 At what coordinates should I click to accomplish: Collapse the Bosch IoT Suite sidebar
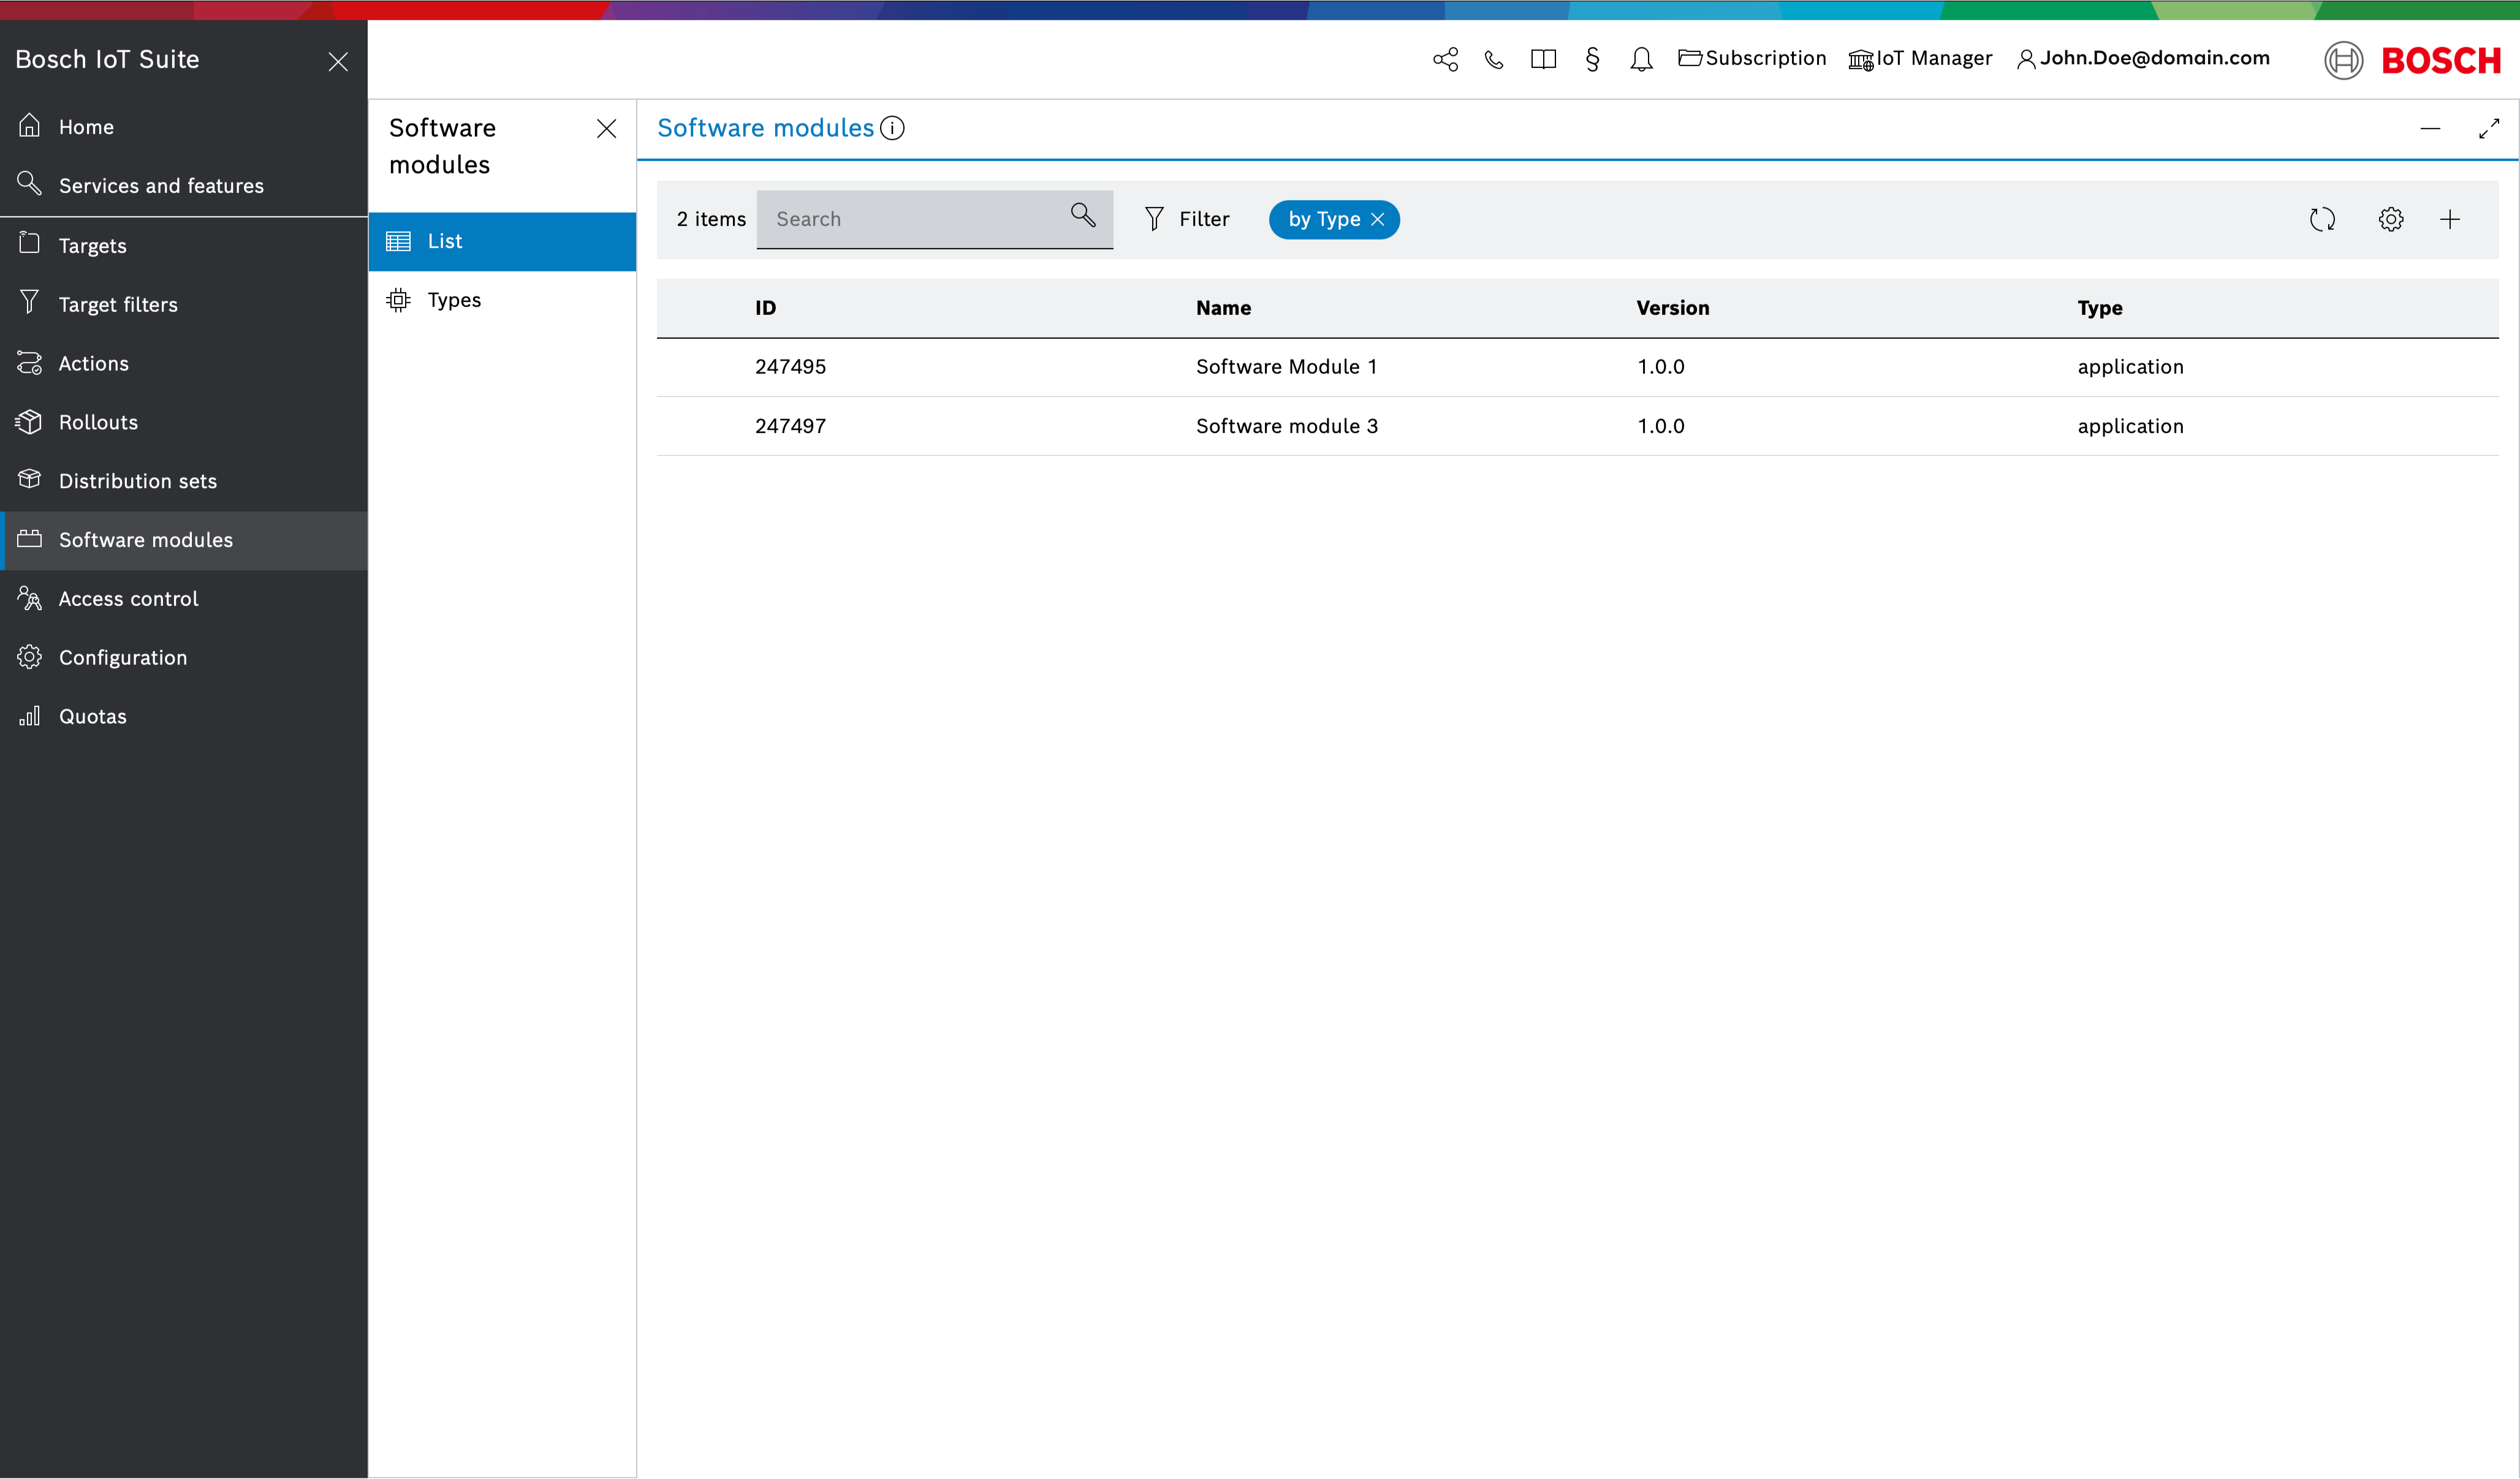pyautogui.click(x=338, y=62)
